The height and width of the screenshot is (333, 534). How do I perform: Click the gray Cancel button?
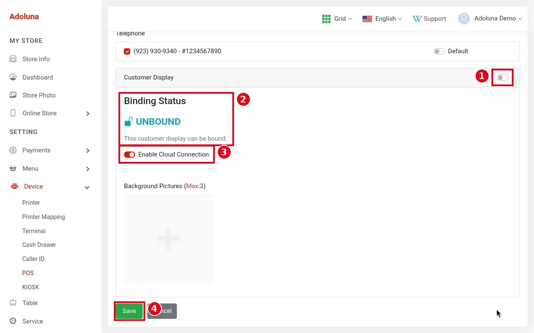point(162,311)
